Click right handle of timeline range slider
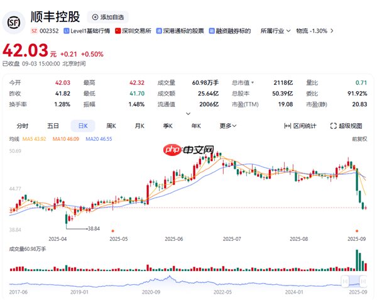 tap(363, 281)
